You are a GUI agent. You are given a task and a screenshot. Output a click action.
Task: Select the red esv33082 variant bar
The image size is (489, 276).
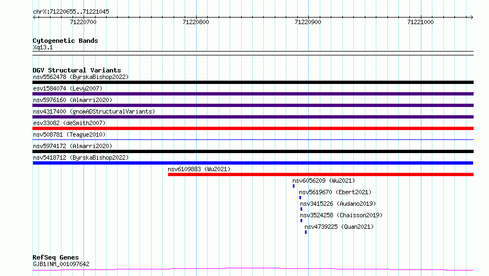click(253, 128)
